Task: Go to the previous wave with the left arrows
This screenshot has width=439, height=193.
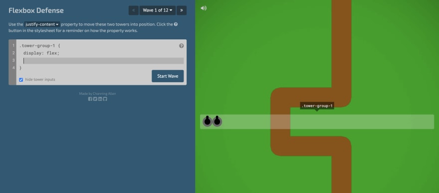Action: click(134, 10)
